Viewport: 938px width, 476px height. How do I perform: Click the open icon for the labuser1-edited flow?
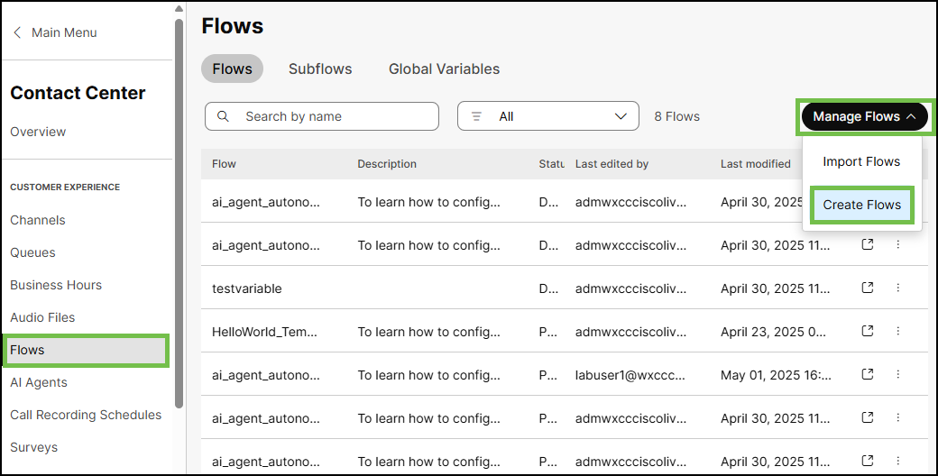(x=868, y=374)
